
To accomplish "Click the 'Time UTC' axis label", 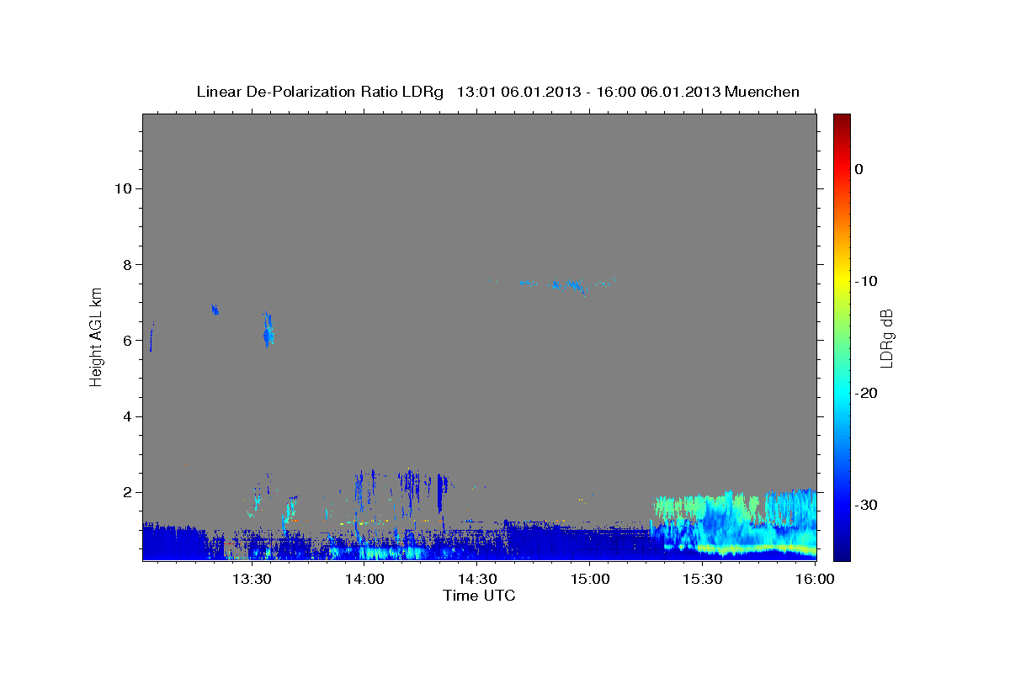I will click(479, 596).
